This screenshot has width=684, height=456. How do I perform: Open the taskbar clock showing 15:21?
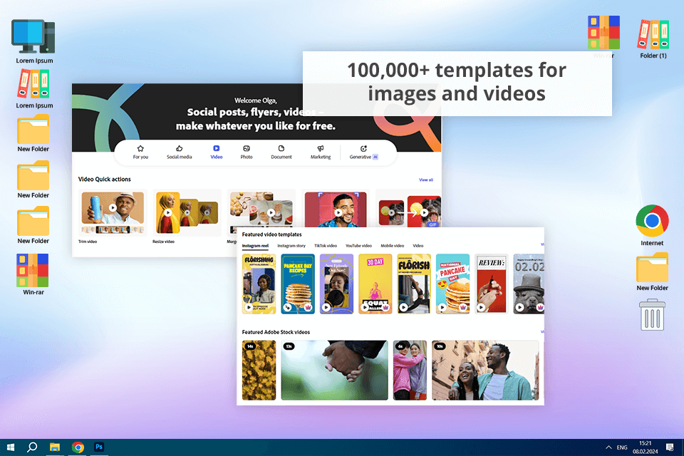point(646,447)
